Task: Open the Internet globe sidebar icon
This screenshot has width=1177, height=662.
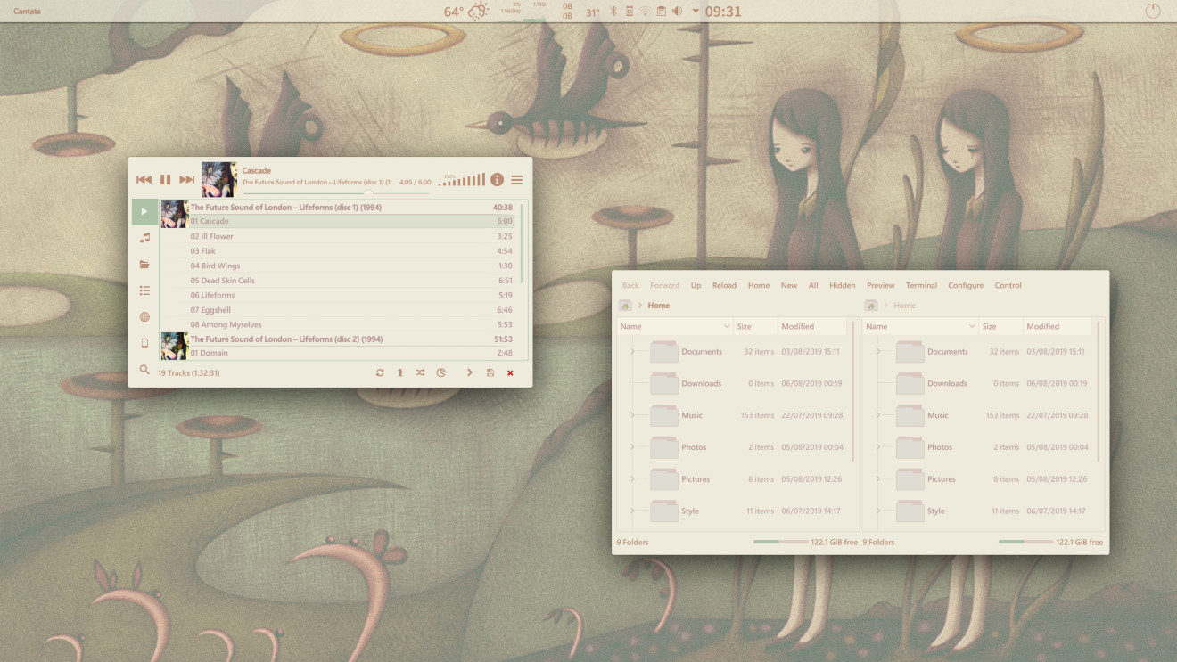Action: click(144, 317)
